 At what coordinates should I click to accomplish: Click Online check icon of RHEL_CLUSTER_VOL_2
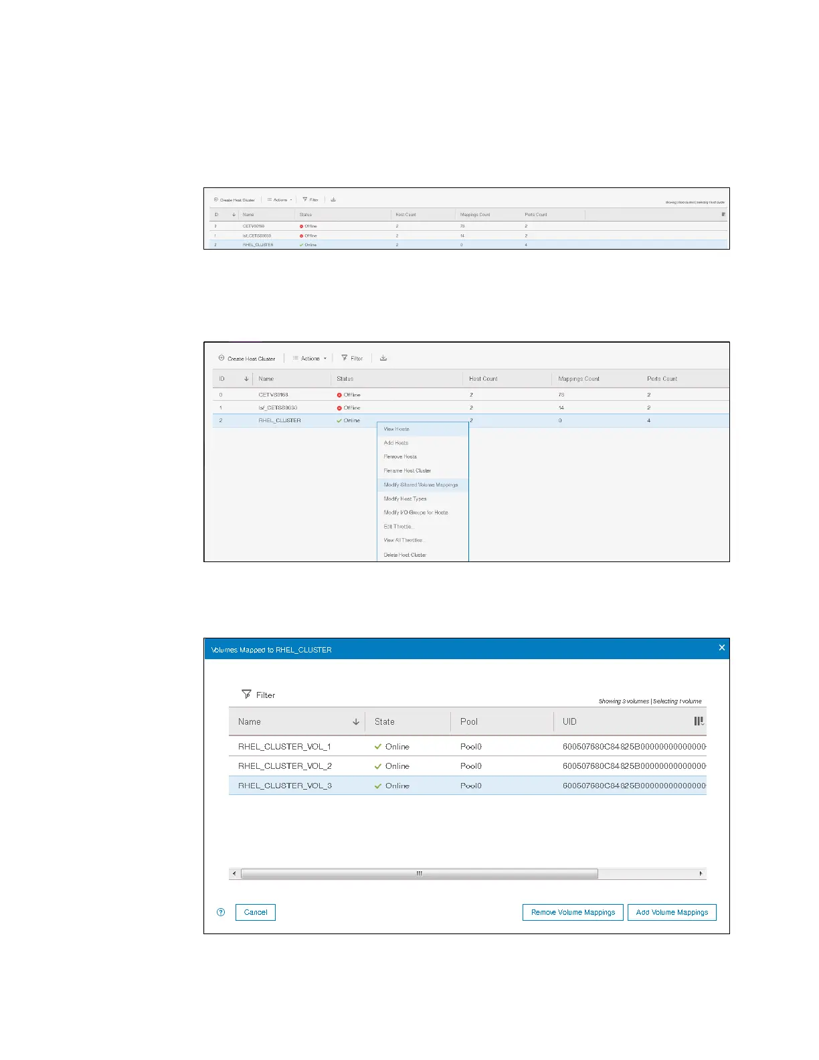(378, 766)
